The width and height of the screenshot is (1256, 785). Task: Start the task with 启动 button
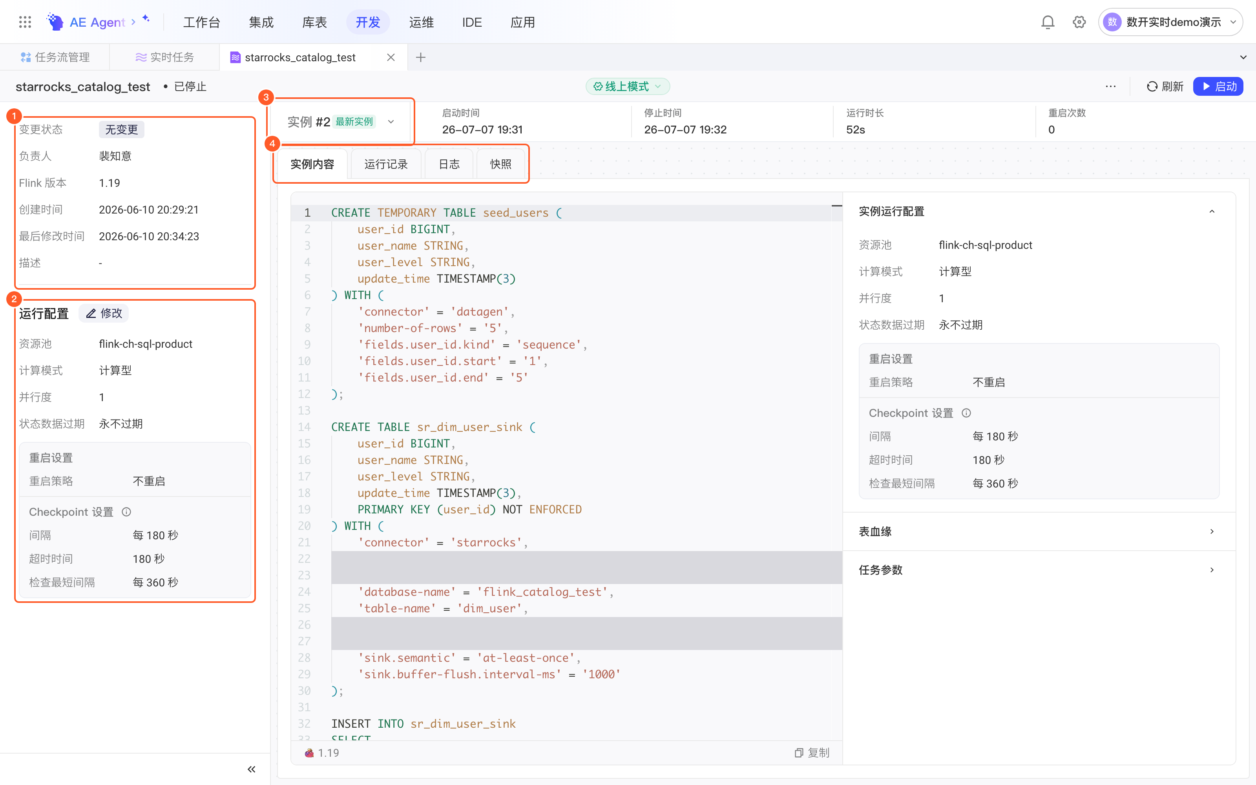click(x=1218, y=86)
